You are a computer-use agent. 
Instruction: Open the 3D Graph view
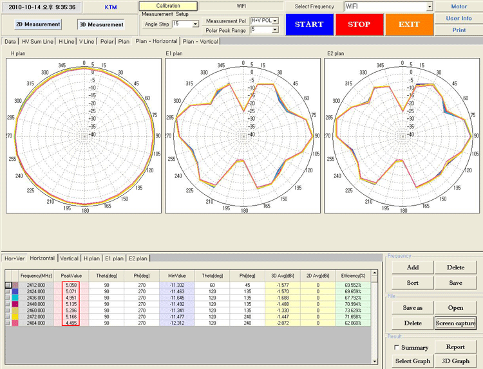(455, 361)
